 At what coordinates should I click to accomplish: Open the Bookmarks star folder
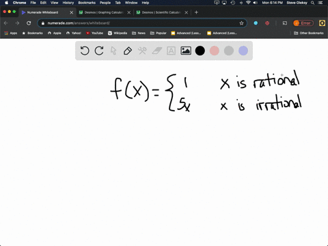point(32,33)
